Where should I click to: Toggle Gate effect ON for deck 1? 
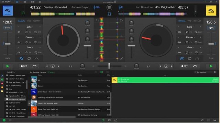point(19,52)
